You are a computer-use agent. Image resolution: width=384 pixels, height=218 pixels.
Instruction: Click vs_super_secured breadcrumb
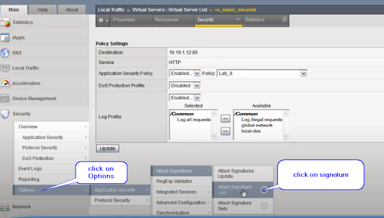pos(235,10)
